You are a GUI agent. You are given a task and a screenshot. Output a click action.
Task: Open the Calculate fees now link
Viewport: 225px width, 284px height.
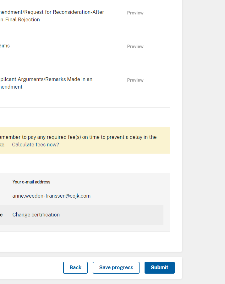35,145
